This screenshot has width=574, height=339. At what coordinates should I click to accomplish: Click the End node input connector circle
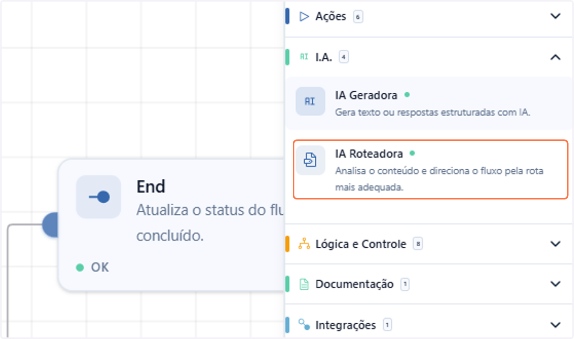[x=50, y=224]
